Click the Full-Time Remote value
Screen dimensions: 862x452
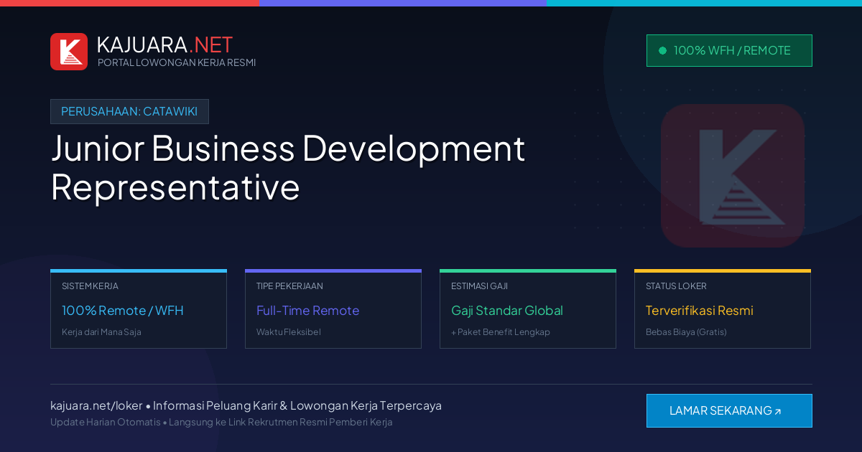point(307,311)
